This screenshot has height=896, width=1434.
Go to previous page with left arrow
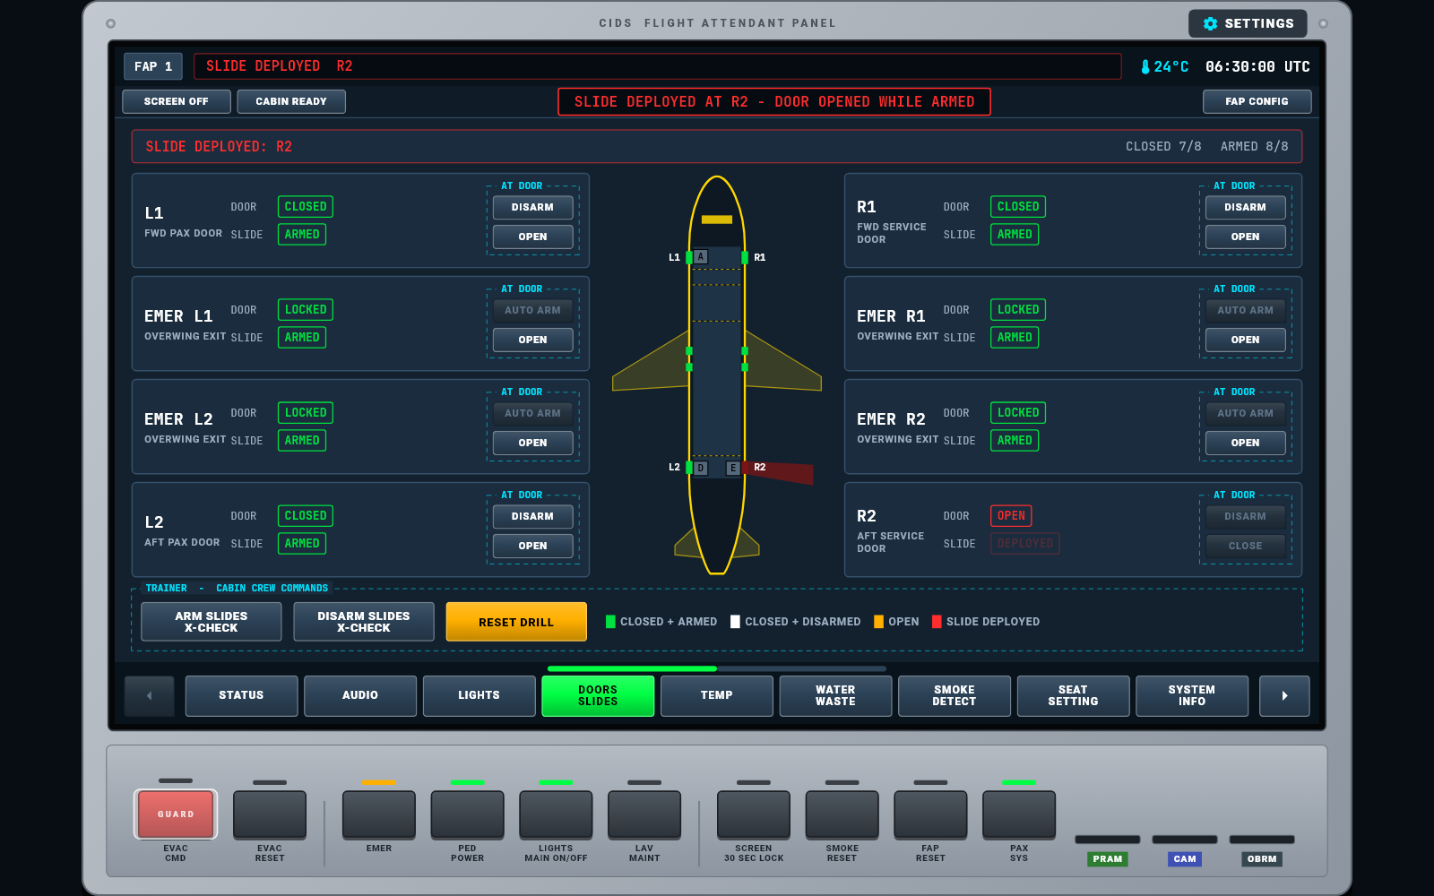[149, 696]
